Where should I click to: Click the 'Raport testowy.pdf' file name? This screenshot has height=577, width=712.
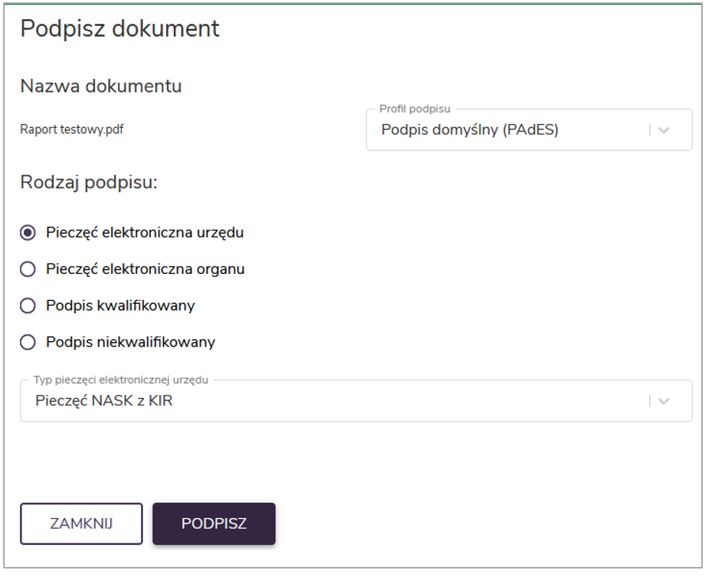point(72,129)
